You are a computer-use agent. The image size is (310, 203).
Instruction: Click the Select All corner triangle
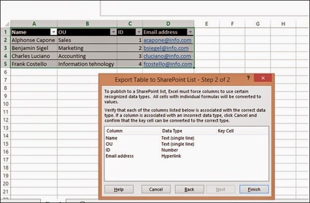click(x=7, y=24)
